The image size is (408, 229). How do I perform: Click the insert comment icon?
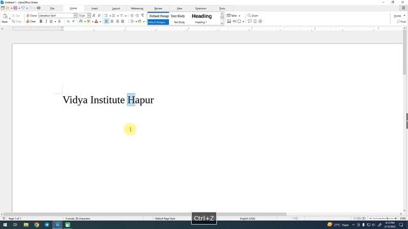(249, 22)
